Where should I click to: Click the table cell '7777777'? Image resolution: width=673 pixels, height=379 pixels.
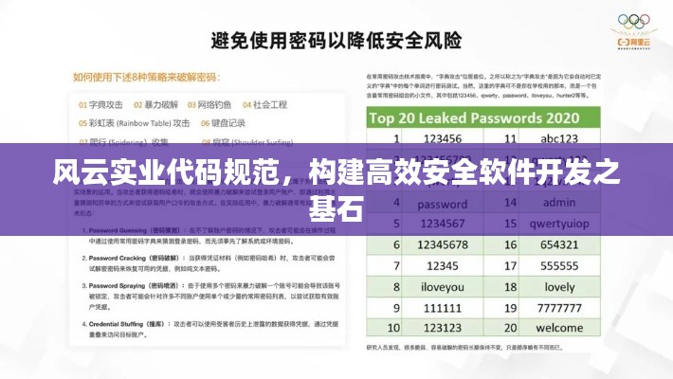[559, 308]
